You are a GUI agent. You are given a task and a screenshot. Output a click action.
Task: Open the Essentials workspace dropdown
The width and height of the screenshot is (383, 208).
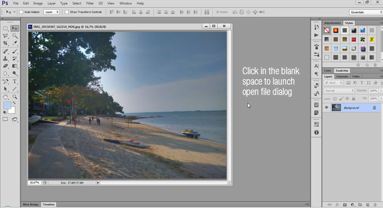click(366, 12)
